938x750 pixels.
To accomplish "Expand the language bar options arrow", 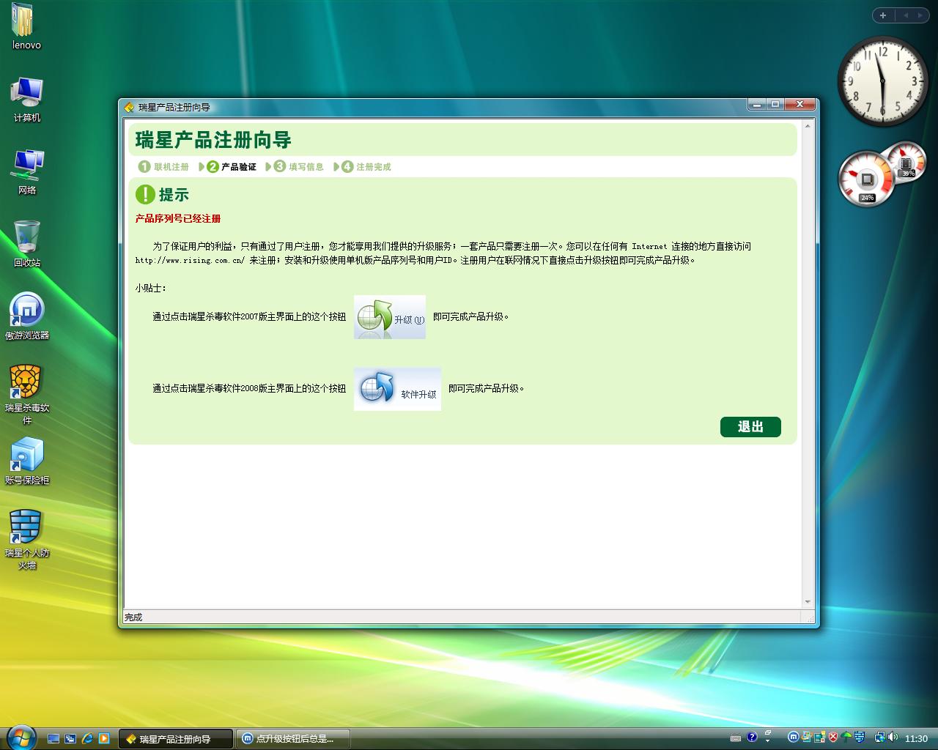I will pos(768,741).
